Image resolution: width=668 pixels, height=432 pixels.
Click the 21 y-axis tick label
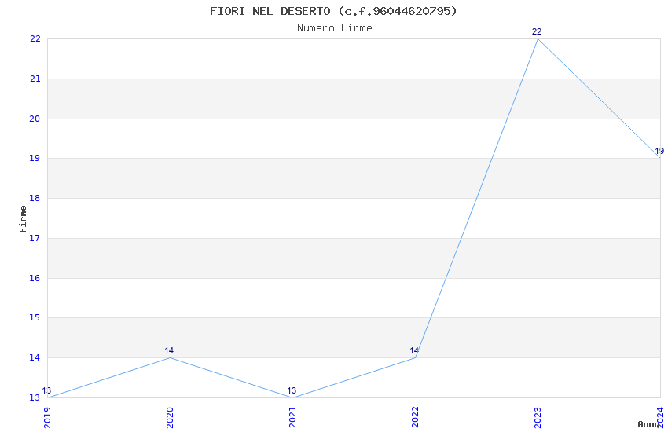coord(35,79)
